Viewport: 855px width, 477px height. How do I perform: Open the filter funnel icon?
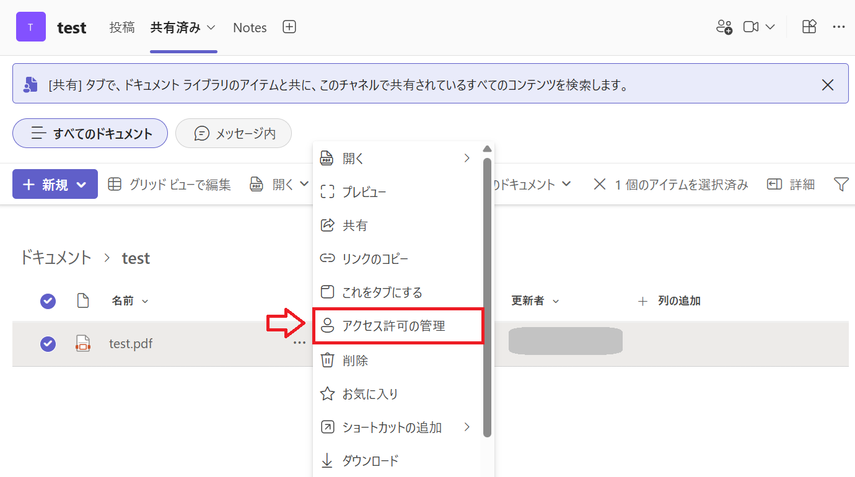(840, 184)
